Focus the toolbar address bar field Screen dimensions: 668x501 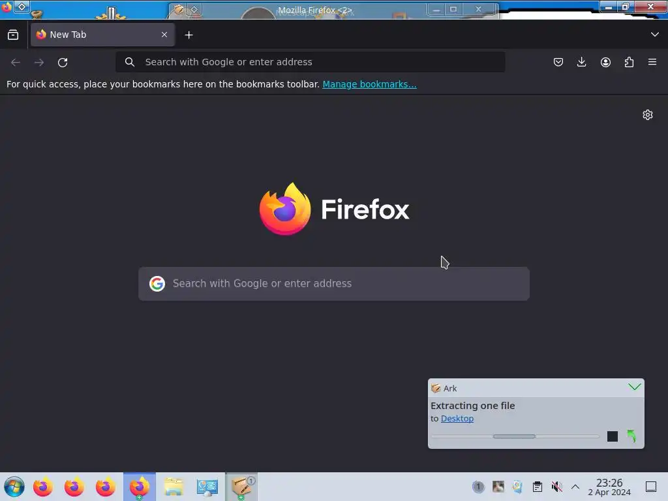[311, 62]
